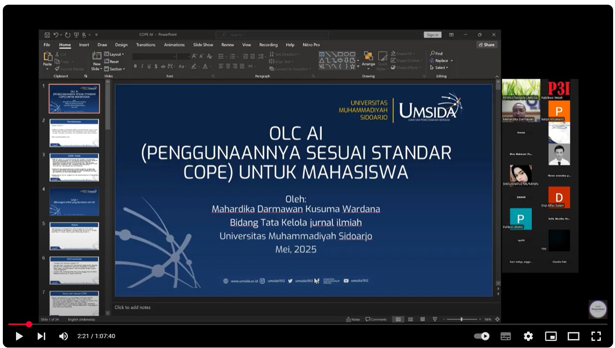Image resolution: width=615 pixels, height=348 pixels.
Task: Open the font size dropdown
Action: pyautogui.click(x=183, y=56)
